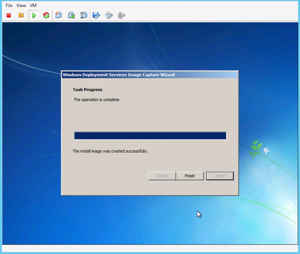The width and height of the screenshot is (300, 254).
Task: Click the Task Progress heading
Action: [87, 89]
